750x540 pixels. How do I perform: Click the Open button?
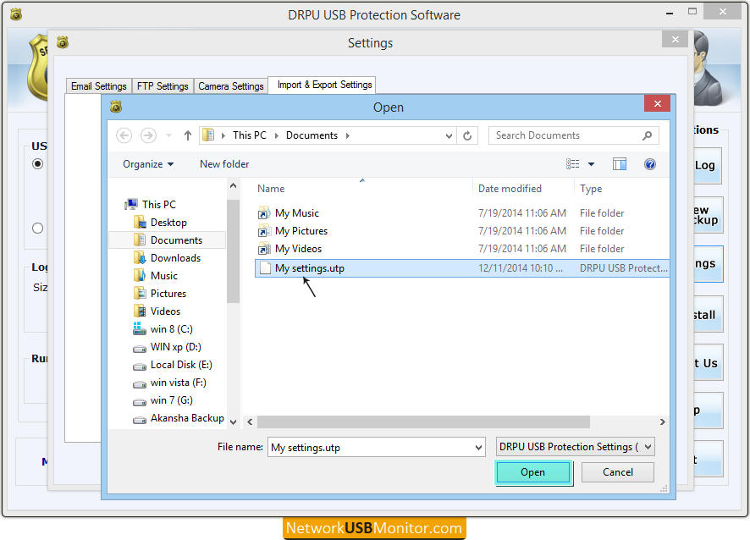(x=532, y=472)
